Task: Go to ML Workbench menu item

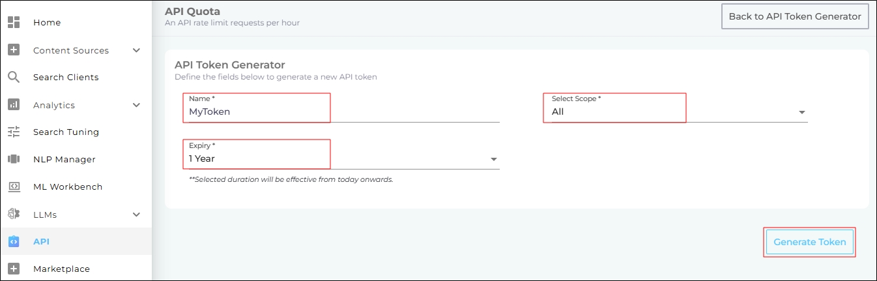Action: click(68, 186)
